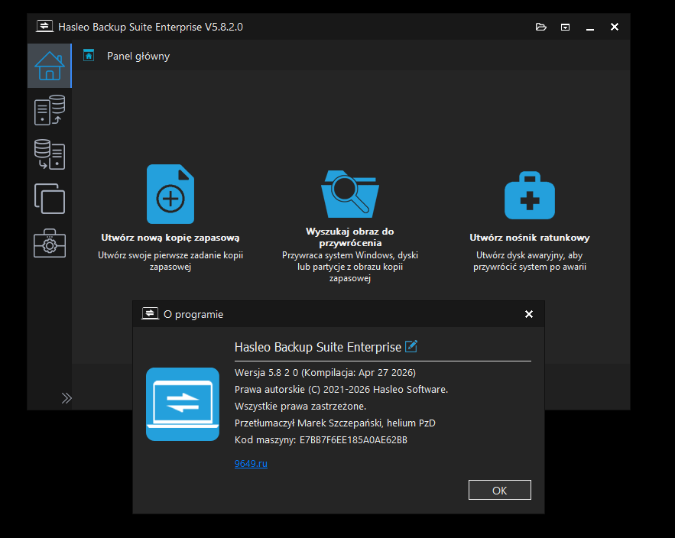Select 'Utwórz nośnik ratunkowy' heading
The width and height of the screenshot is (675, 538).
pyautogui.click(x=530, y=238)
